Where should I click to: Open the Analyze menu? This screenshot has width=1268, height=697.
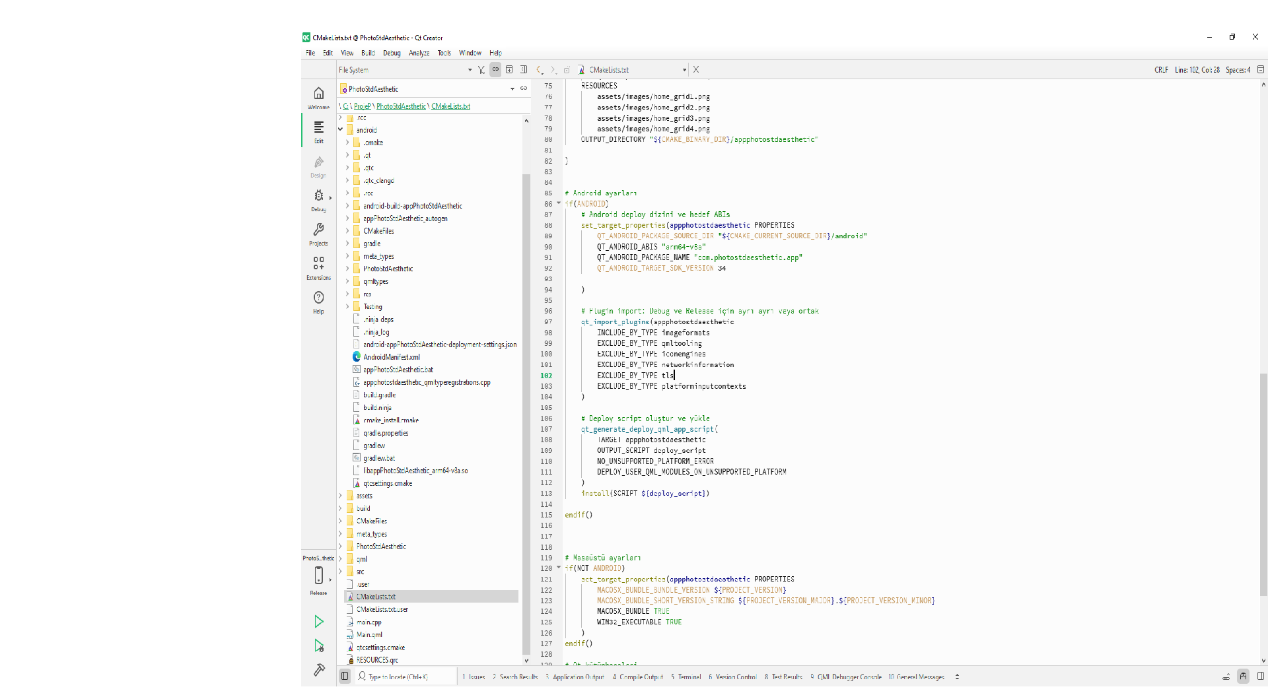pos(419,53)
